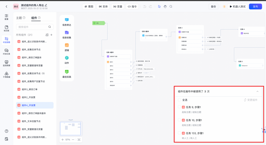Viewport: 266px width, 145px height.
Task: Click the fit-to-screen icon beside the zoom controls
Action: coord(79,140)
